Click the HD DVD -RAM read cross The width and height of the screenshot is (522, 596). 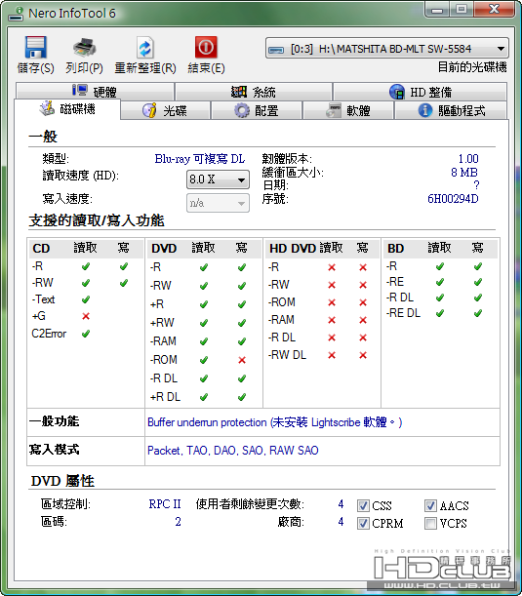click(x=332, y=320)
